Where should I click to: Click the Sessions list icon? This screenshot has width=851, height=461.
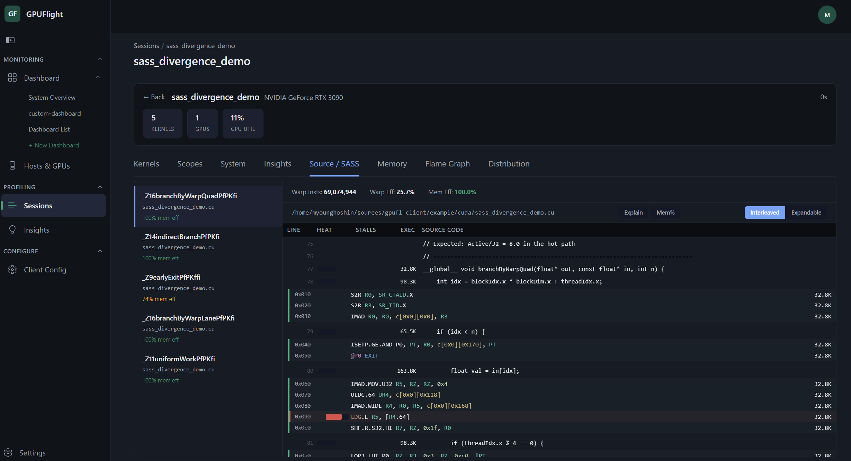tap(12, 206)
